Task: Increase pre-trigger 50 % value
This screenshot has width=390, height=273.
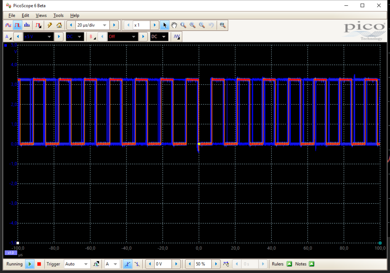Action: (x=216, y=264)
